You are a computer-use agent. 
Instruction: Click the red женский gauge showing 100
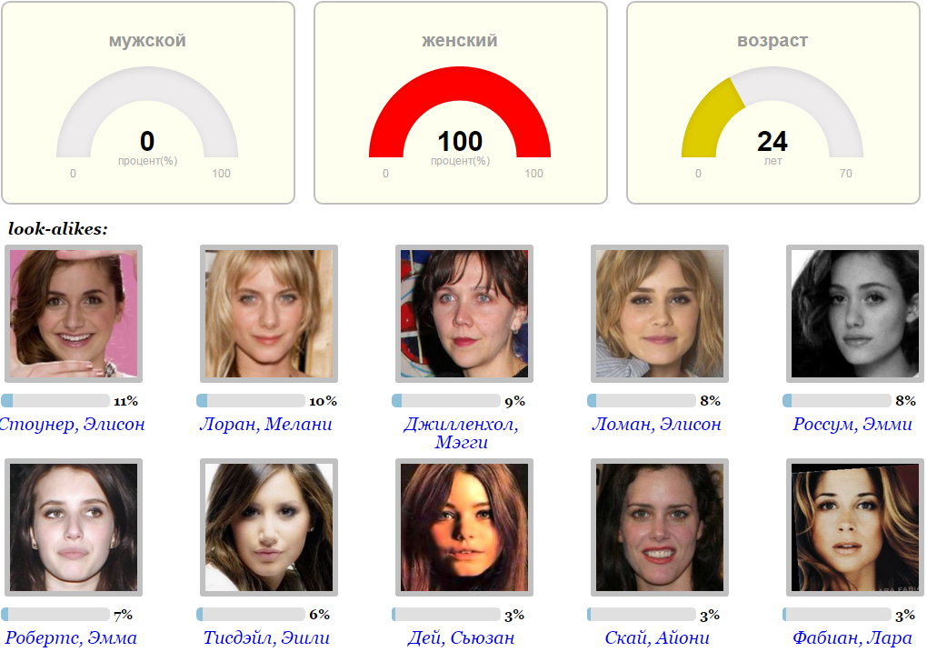click(460, 113)
